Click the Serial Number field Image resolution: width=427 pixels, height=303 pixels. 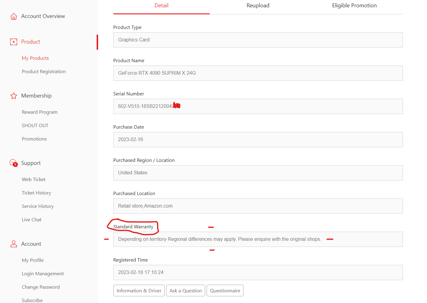pos(258,106)
